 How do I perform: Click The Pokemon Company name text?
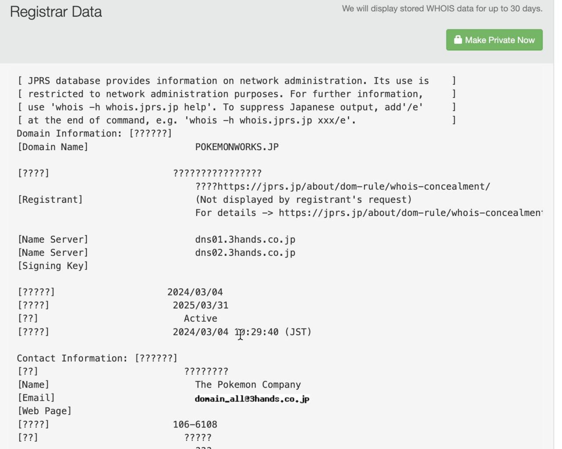[x=248, y=384]
